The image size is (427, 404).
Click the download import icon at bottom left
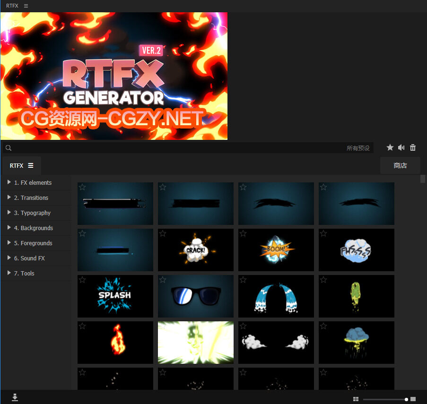point(15,398)
